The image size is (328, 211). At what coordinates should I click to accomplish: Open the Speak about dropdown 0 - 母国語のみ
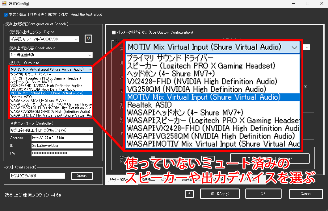pos(51,55)
